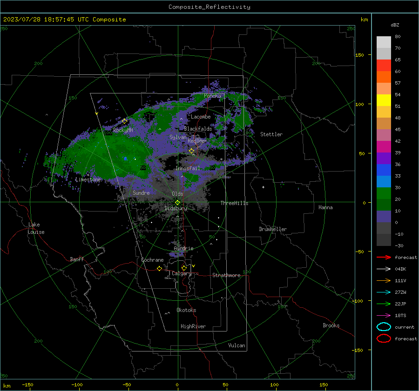Click the Hanna label
This screenshot has width=419, height=391.
click(x=325, y=207)
